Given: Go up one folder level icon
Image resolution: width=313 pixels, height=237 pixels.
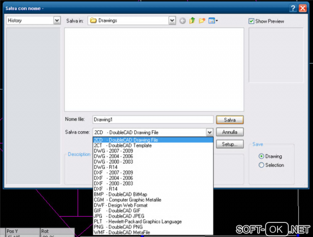Looking at the screenshot, I should click(192, 20).
